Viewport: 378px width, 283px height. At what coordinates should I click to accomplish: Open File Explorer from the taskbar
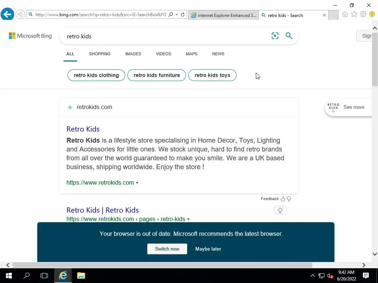coord(81,276)
